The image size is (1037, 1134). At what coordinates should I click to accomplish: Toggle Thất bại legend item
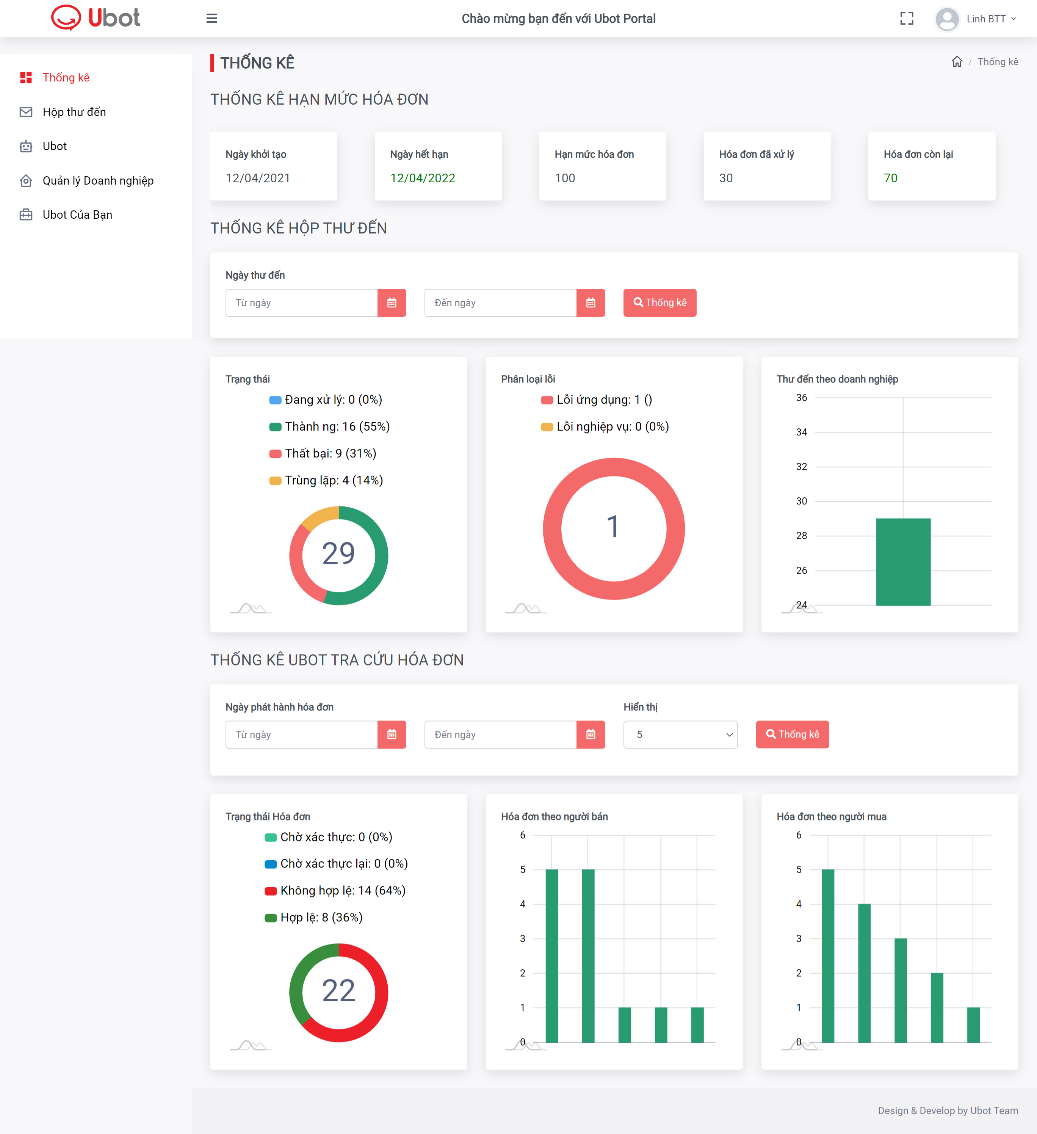323,453
